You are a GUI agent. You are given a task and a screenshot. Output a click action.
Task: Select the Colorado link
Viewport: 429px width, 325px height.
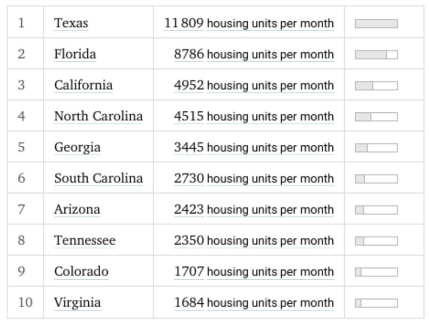81,272
